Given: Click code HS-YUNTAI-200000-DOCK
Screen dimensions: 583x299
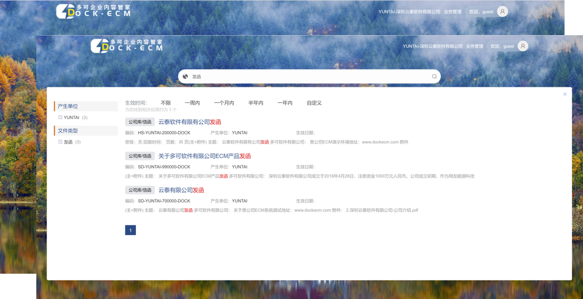Looking at the screenshot, I should [x=164, y=133].
